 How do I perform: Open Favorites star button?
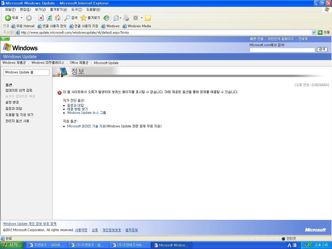(x=90, y=18)
